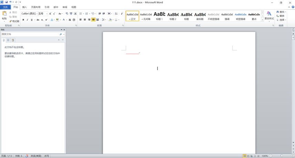Decrease paragraph indent
This screenshot has width=295, height=158.
[100, 13]
